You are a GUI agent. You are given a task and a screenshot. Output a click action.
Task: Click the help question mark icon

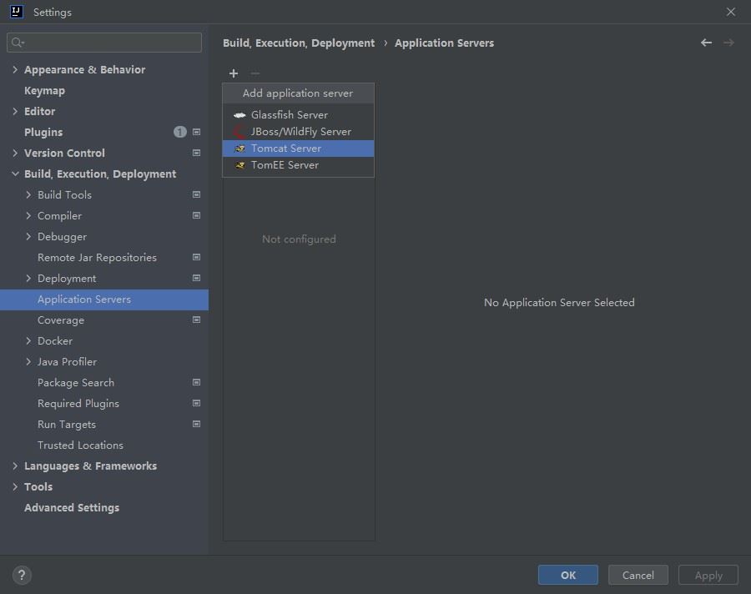point(23,575)
